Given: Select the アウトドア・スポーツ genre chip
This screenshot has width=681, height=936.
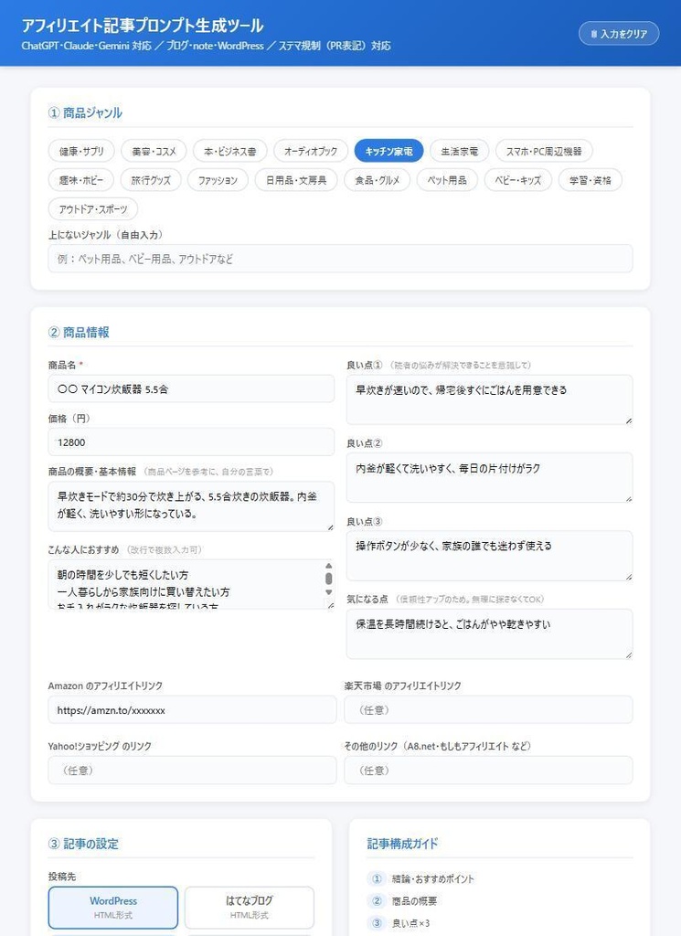Looking at the screenshot, I should (x=93, y=209).
